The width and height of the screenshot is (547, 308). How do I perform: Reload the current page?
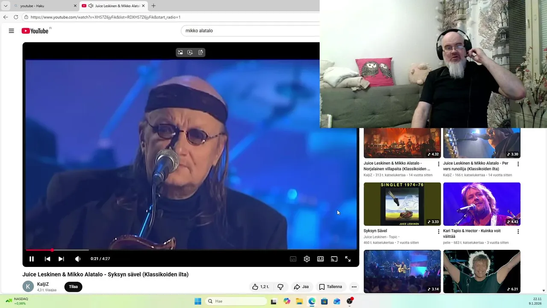point(16,17)
